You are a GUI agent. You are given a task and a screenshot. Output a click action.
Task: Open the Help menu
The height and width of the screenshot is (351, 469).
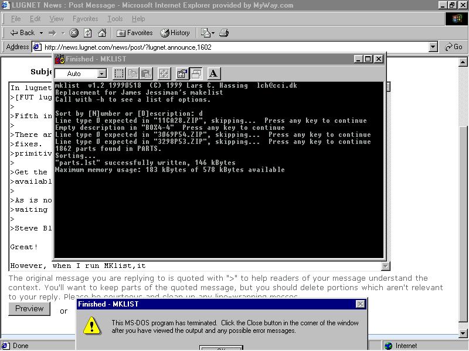point(138,19)
